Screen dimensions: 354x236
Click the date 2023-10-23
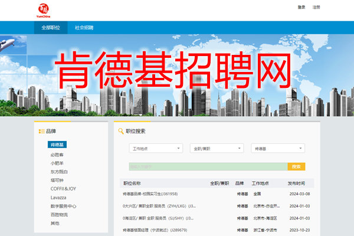coord(300,230)
